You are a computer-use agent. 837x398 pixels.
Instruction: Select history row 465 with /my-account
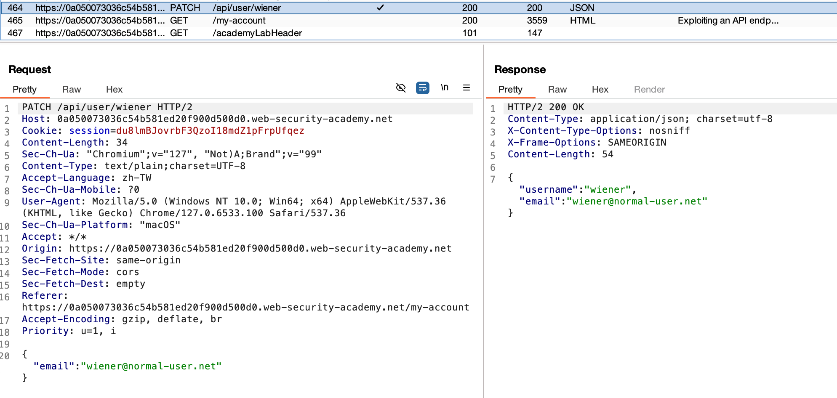[x=239, y=21]
